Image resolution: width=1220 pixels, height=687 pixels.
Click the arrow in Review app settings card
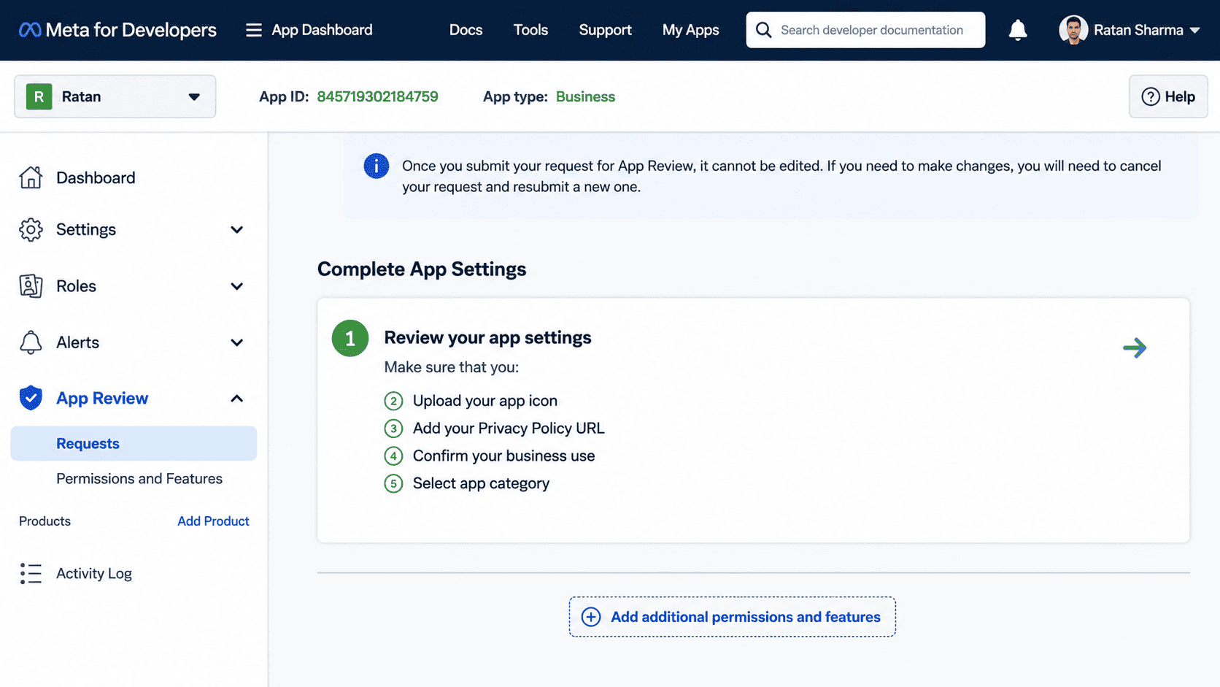point(1135,348)
